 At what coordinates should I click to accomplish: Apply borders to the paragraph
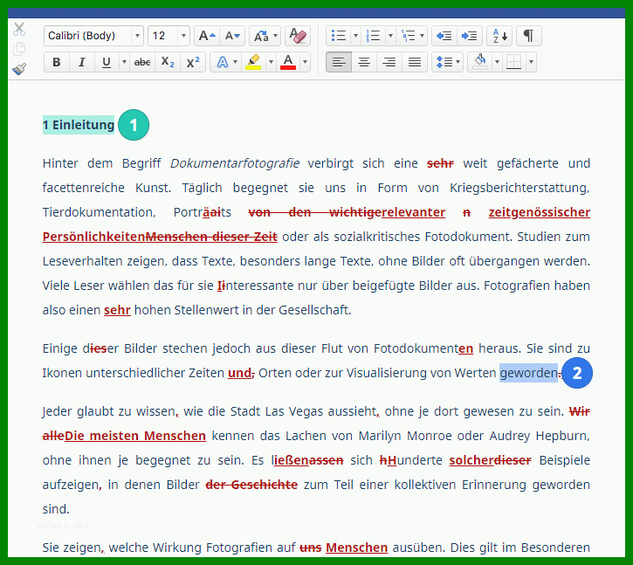pyautogui.click(x=514, y=62)
